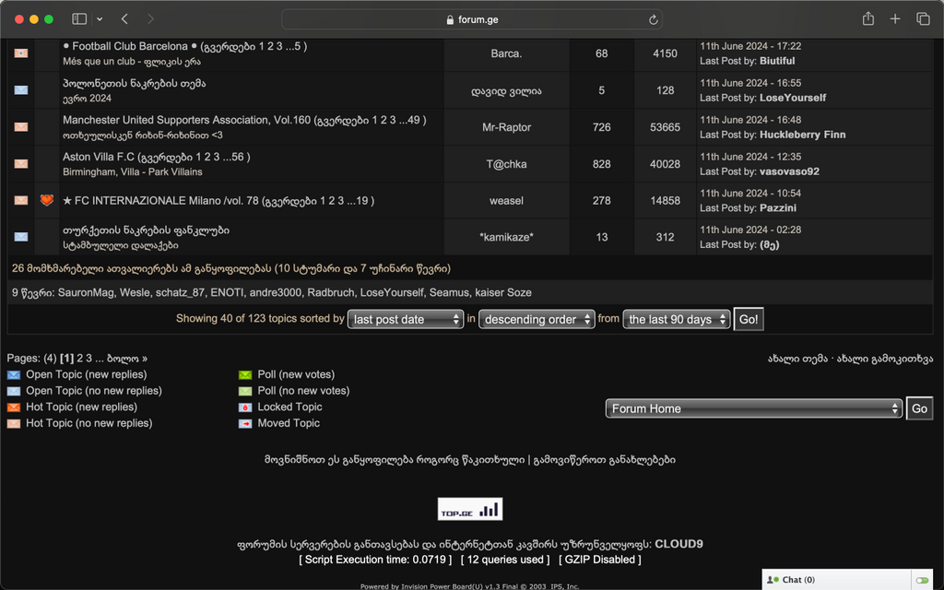Screen dimensions: 944x590
Task: Click the heart icon beside FC Internazionale topic
Action: coord(46,200)
